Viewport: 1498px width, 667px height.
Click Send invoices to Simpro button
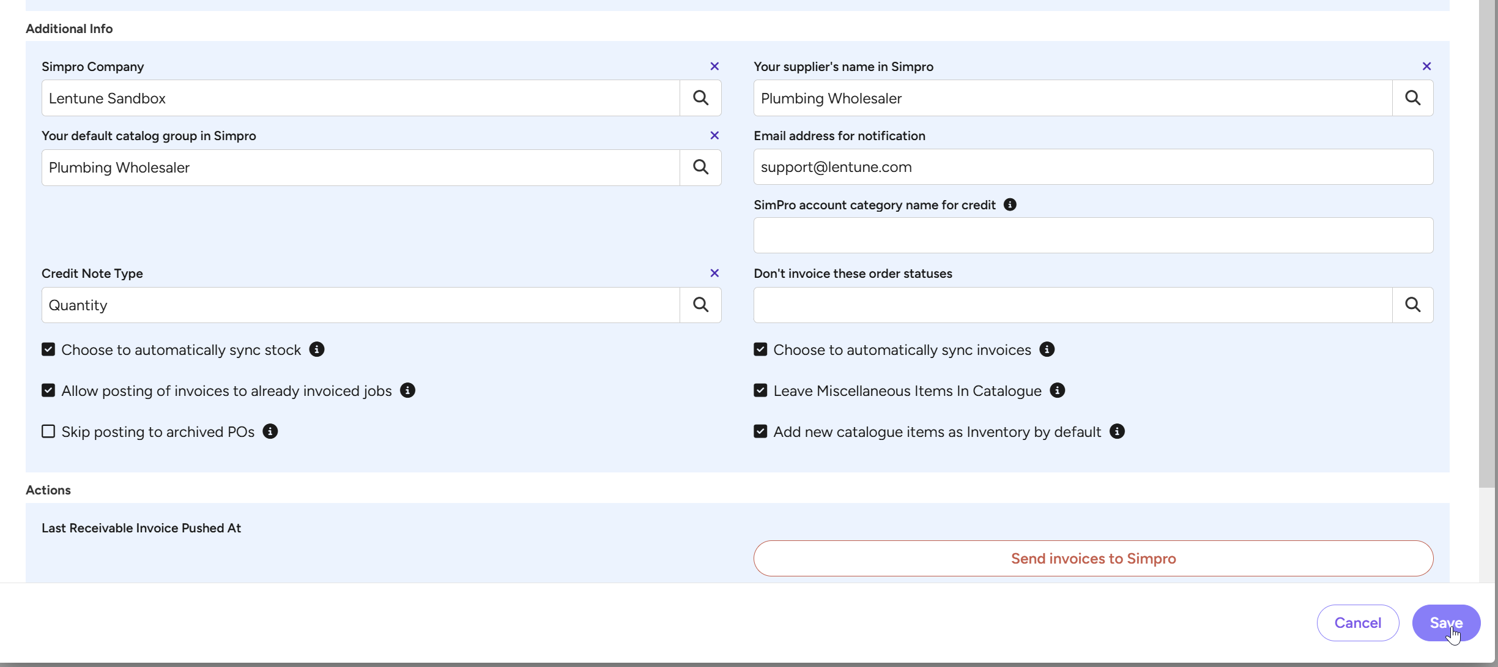point(1093,558)
